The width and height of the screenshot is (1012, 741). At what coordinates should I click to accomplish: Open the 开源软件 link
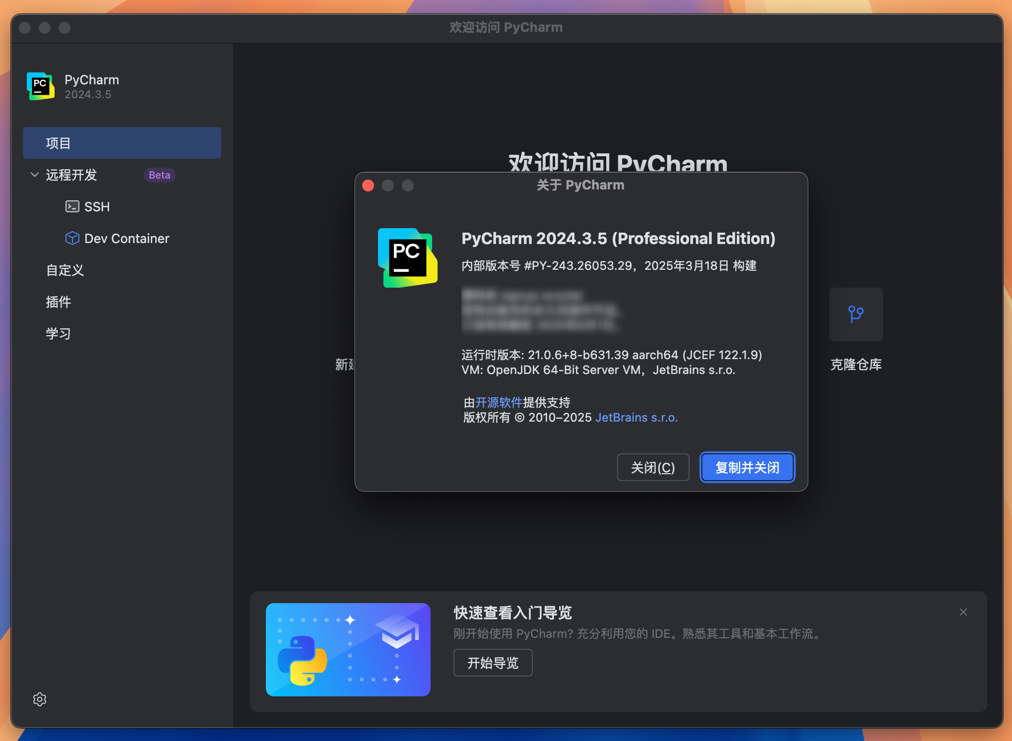(x=499, y=402)
